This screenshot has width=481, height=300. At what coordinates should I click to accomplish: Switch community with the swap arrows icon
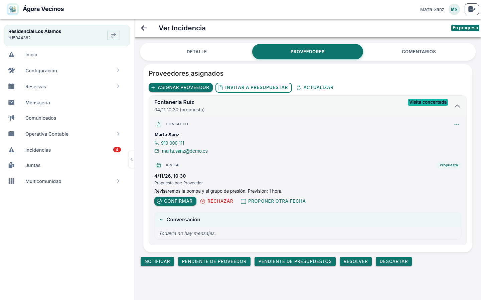[114, 35]
